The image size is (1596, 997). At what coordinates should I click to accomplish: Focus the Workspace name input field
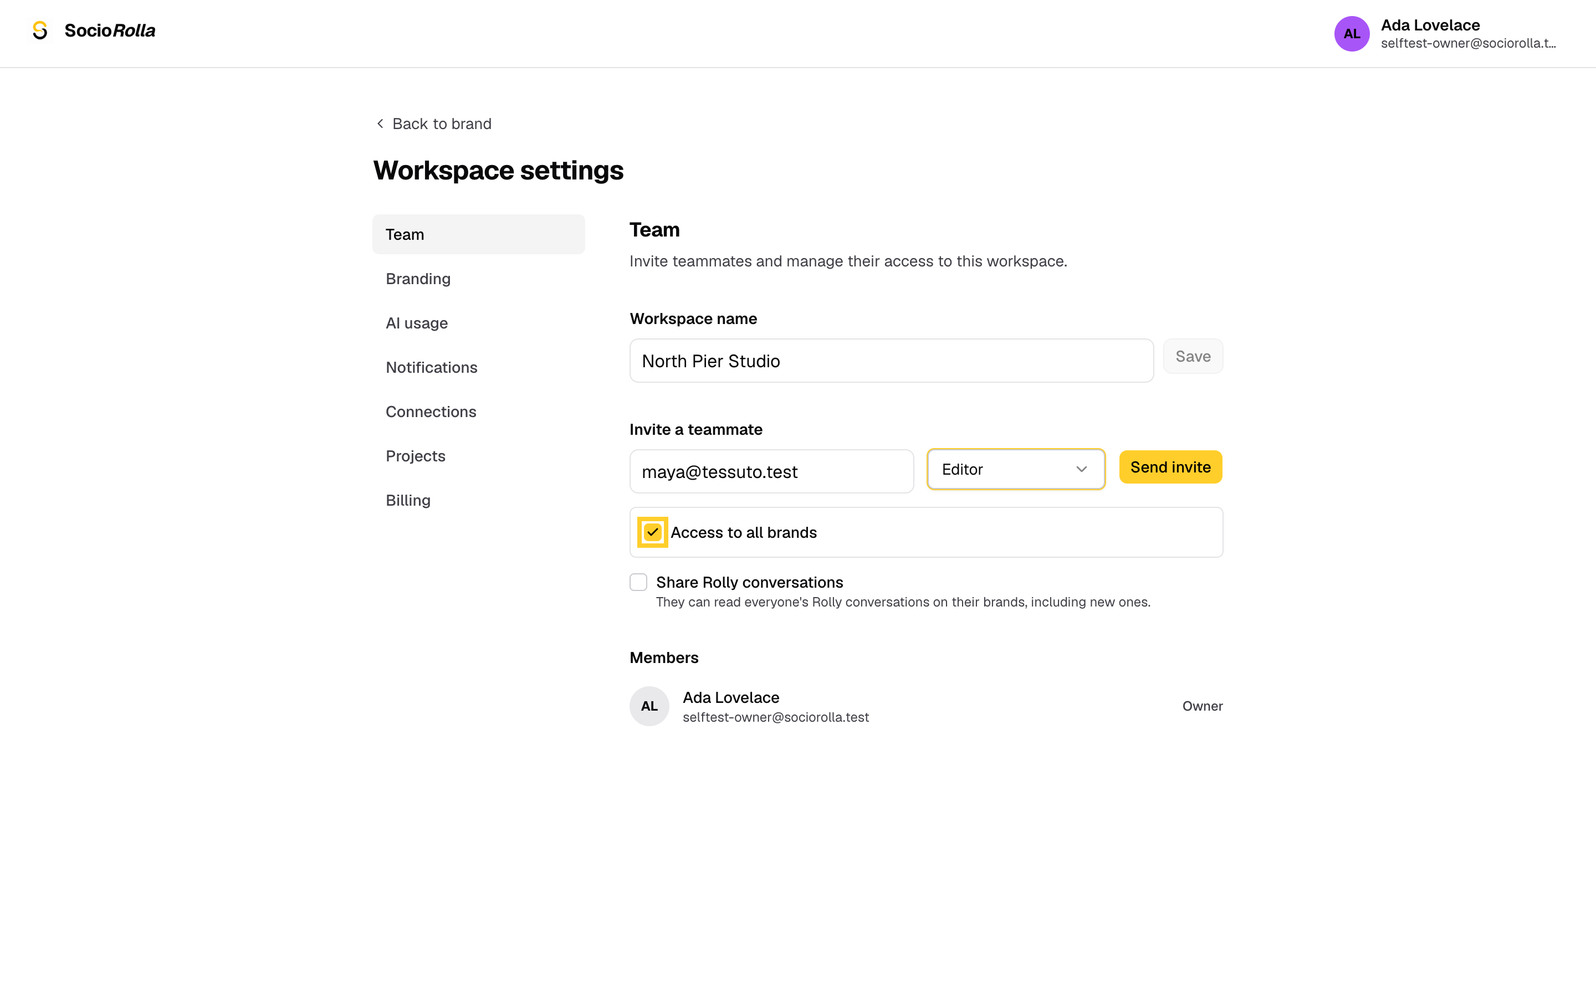891,361
